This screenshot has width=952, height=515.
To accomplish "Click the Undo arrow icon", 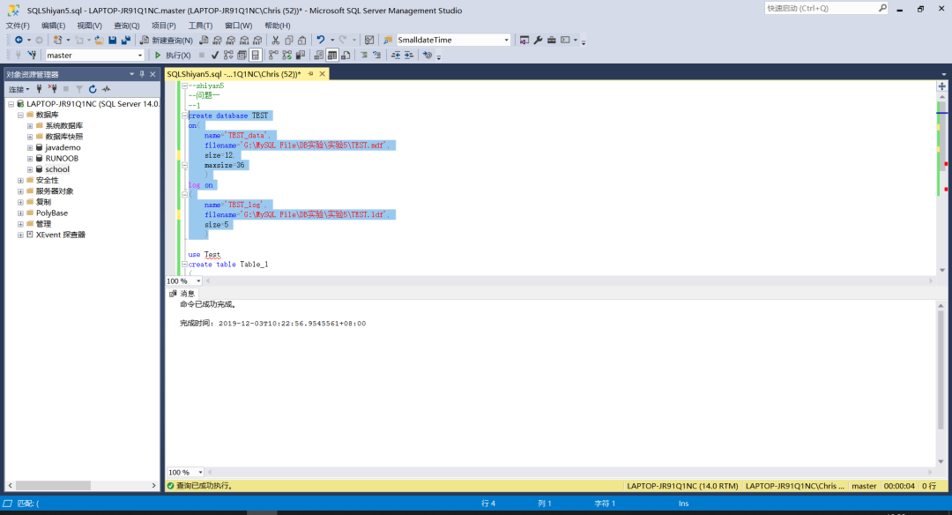I will click(x=321, y=40).
